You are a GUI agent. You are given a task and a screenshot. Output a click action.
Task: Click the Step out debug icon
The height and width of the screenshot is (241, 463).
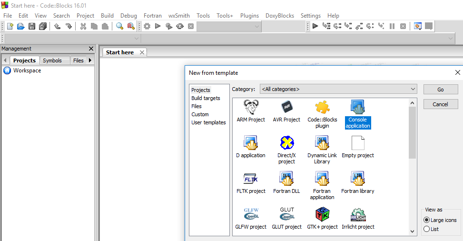[359, 26]
